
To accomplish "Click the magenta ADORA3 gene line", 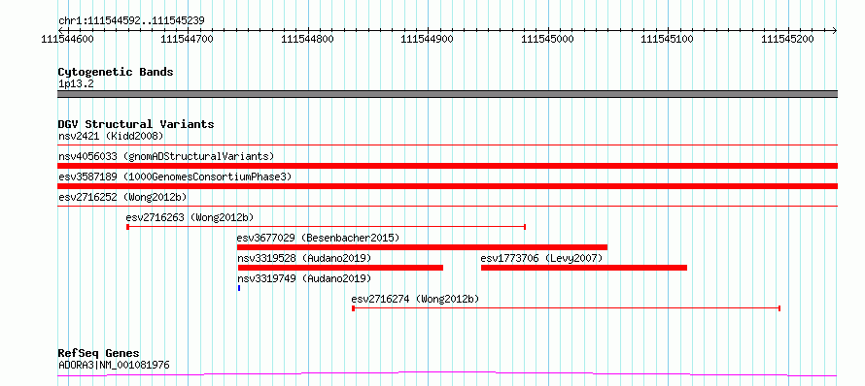I will tap(447, 374).
